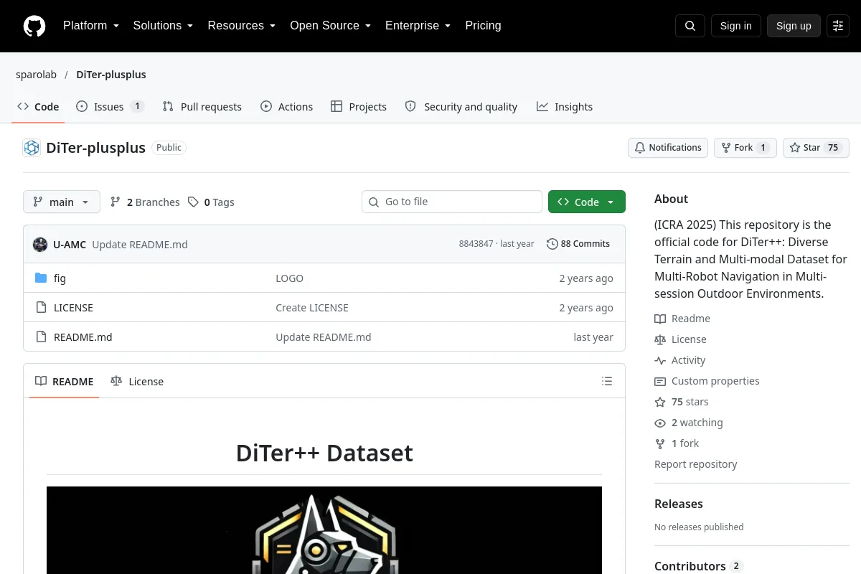Select the License tab in file viewer
This screenshot has width=861, height=574.
coord(137,382)
